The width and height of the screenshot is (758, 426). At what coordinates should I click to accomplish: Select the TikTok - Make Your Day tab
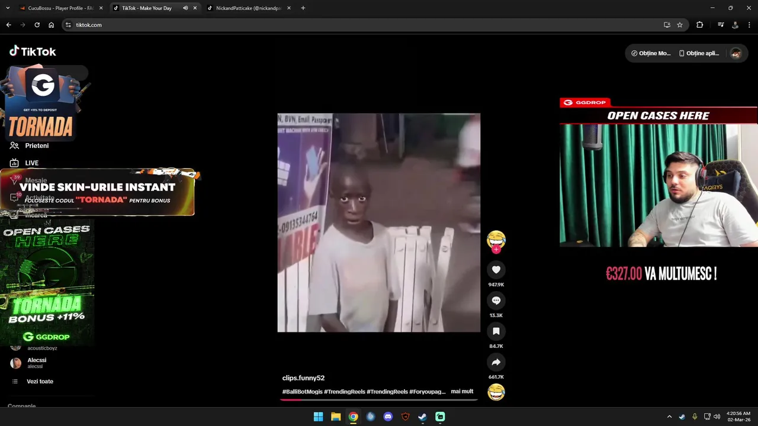click(x=146, y=8)
